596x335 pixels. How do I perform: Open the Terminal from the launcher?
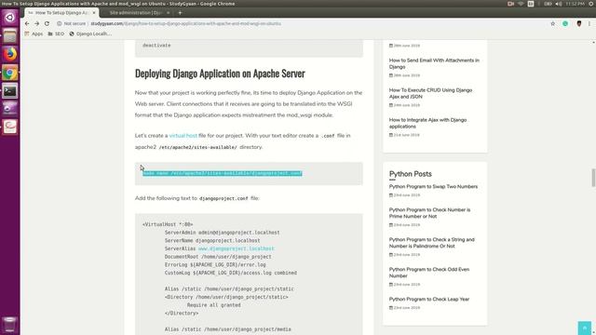click(x=10, y=91)
